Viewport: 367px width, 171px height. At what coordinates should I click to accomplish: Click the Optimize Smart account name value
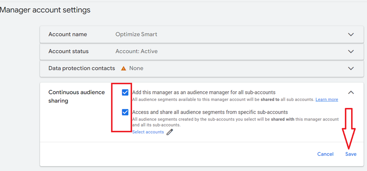point(136,35)
